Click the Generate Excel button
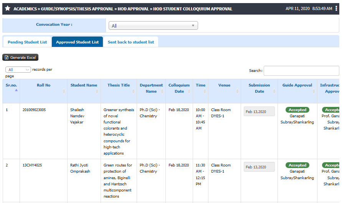This screenshot has width=342, height=203. click(x=20, y=57)
